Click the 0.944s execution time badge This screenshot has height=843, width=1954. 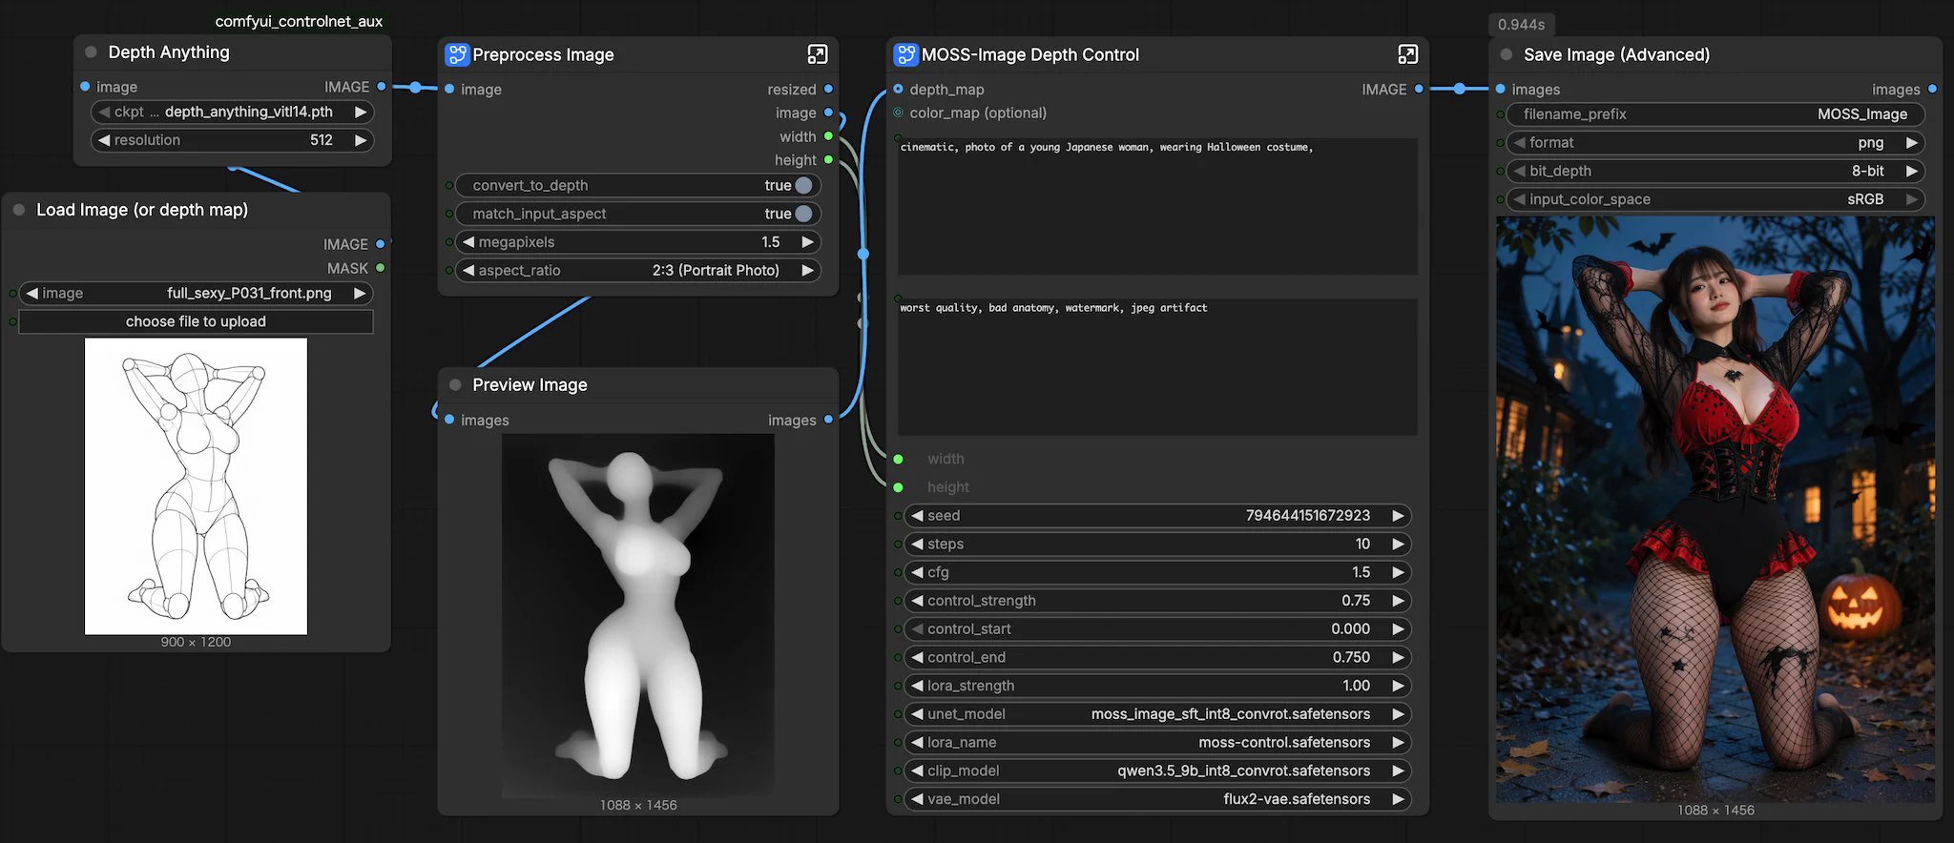(1522, 25)
